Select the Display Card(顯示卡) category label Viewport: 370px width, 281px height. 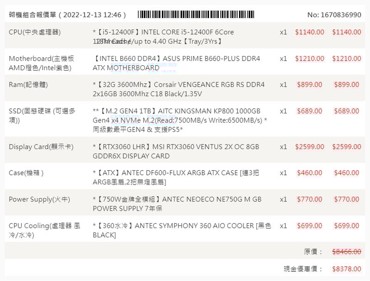tap(41, 147)
